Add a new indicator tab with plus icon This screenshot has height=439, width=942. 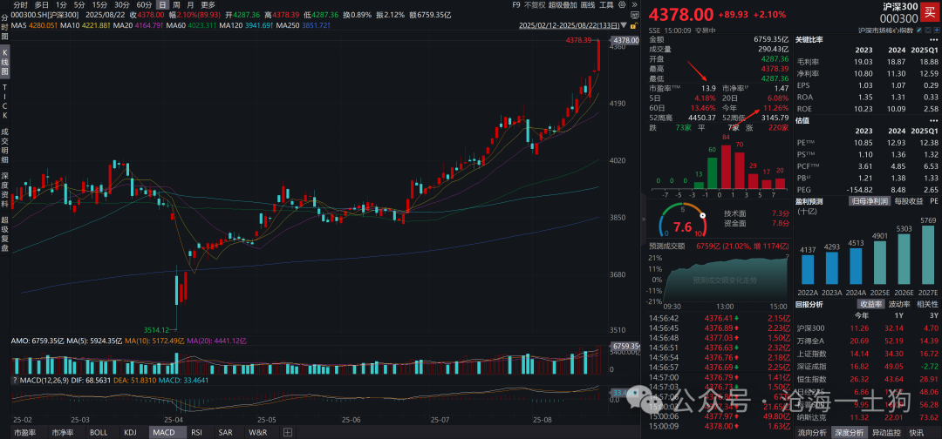(x=288, y=432)
